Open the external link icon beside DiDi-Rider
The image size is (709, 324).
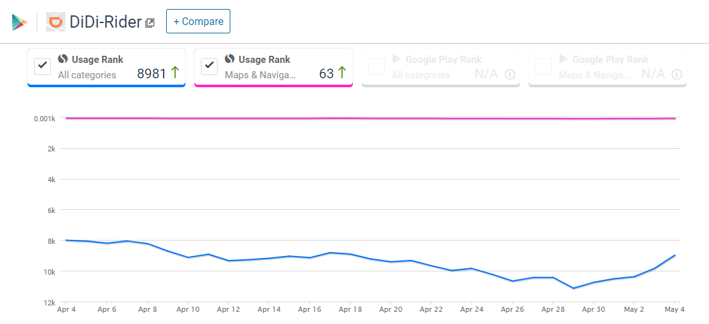click(x=149, y=23)
